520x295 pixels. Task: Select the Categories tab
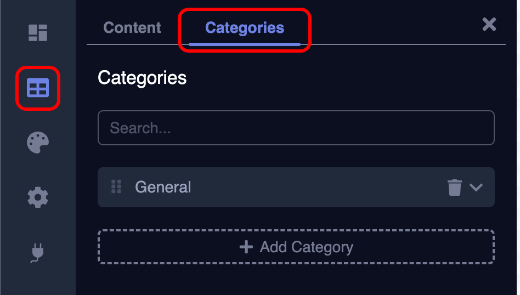pyautogui.click(x=245, y=28)
